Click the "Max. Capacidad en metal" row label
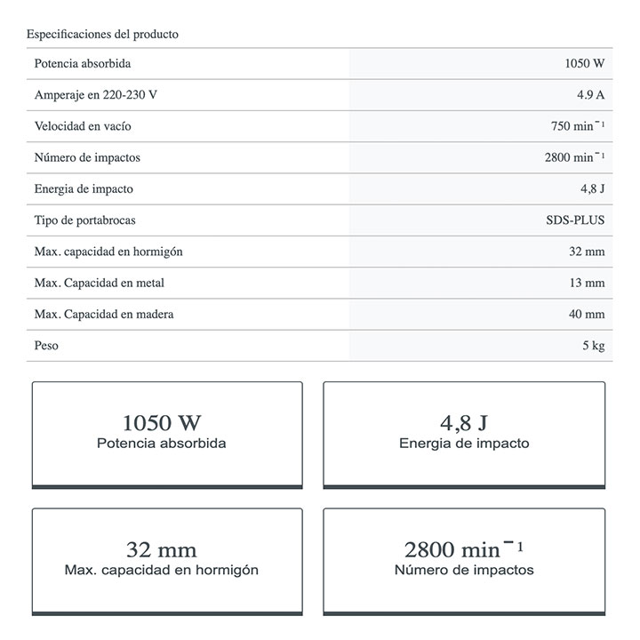 tap(100, 283)
